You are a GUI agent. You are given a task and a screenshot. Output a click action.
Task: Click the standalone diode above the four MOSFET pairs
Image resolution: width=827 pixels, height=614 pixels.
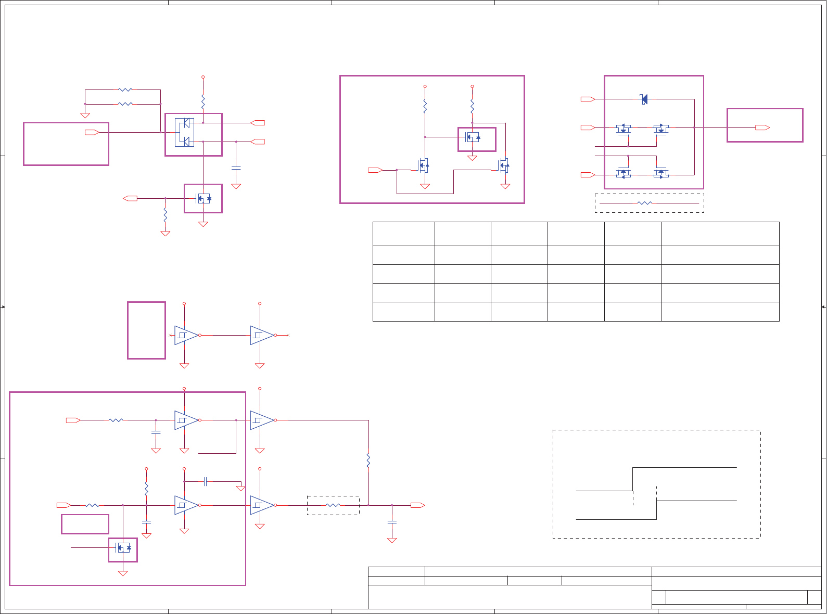(644, 99)
